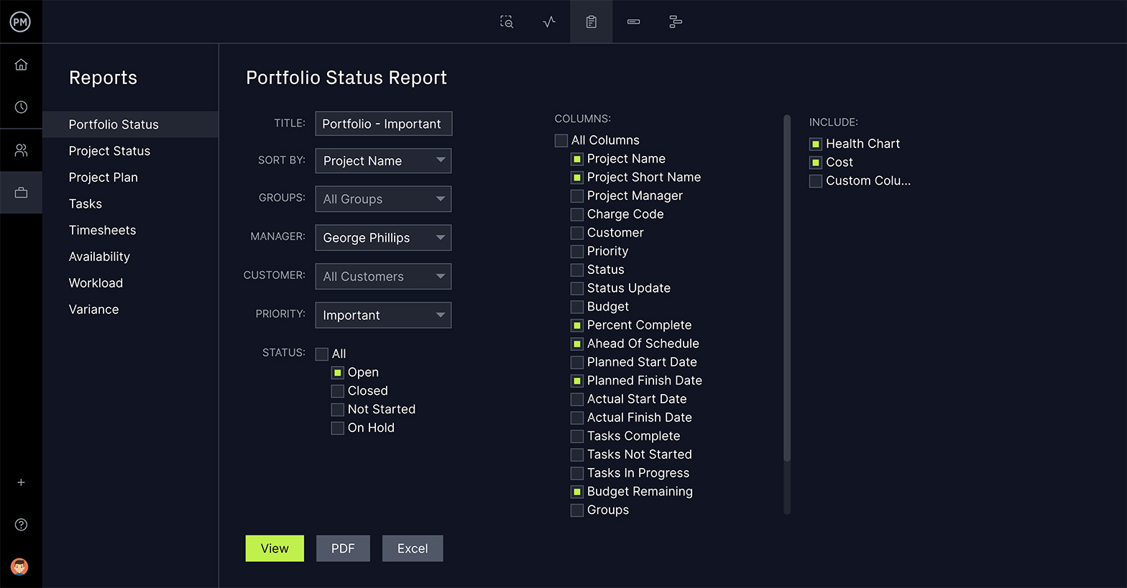Click the user avatar at bottom left
This screenshot has width=1127, height=588.
pyautogui.click(x=20, y=566)
